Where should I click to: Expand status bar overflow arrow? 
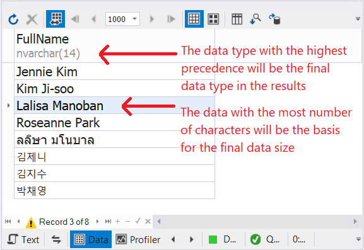[x=358, y=239]
